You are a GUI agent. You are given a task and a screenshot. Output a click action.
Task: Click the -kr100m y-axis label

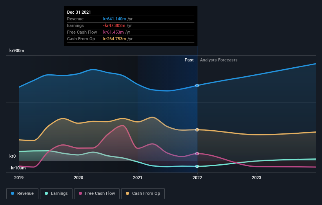pyautogui.click(x=18, y=168)
